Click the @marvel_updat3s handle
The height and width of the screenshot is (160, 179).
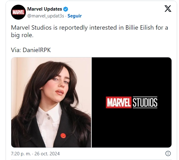click(46, 16)
